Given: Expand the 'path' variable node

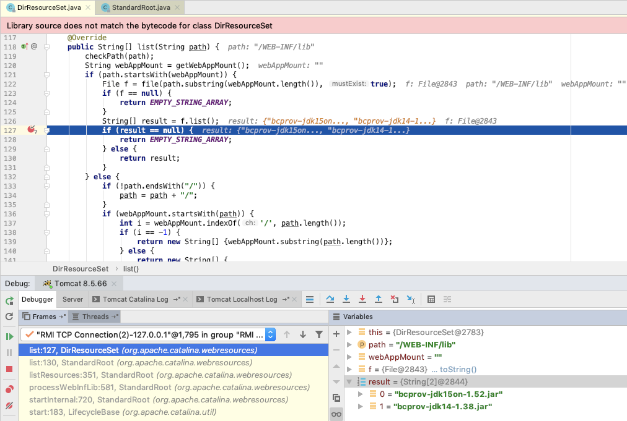Looking at the screenshot, I should click(349, 344).
